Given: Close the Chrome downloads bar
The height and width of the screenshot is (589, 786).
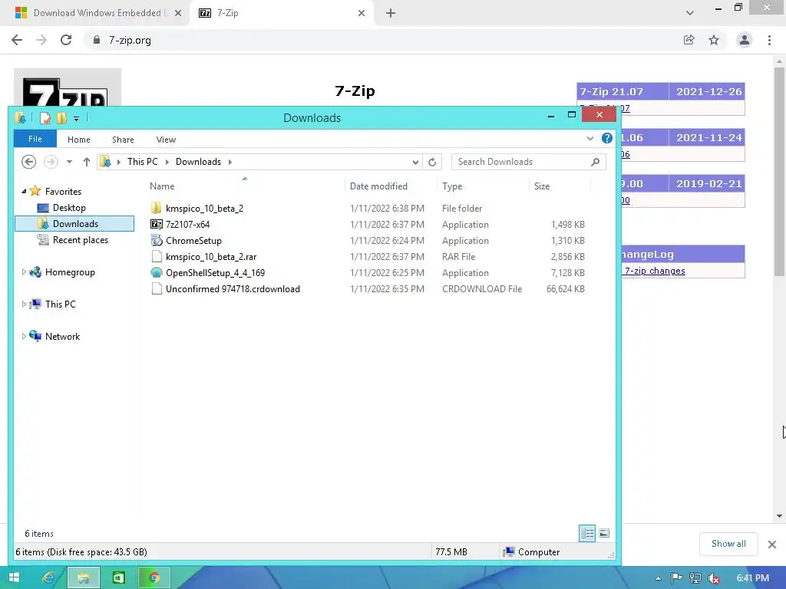Looking at the screenshot, I should tap(772, 545).
